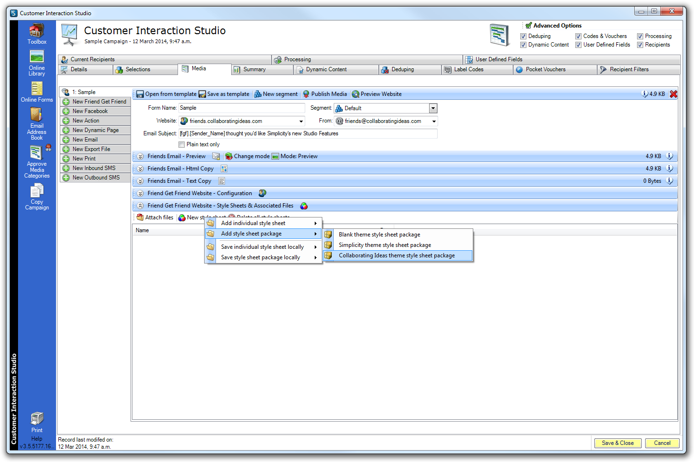The width and height of the screenshot is (694, 462).
Task: Add a New Print media item
Action: coord(95,159)
